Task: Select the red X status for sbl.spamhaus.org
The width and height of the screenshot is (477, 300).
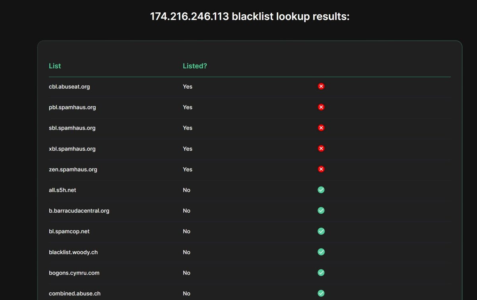Action: coord(321,128)
